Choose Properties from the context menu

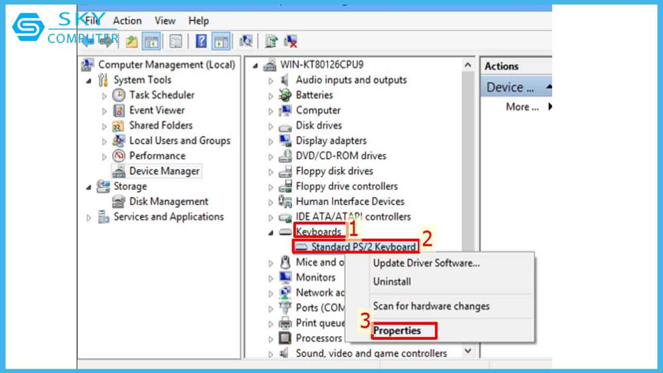pos(397,331)
